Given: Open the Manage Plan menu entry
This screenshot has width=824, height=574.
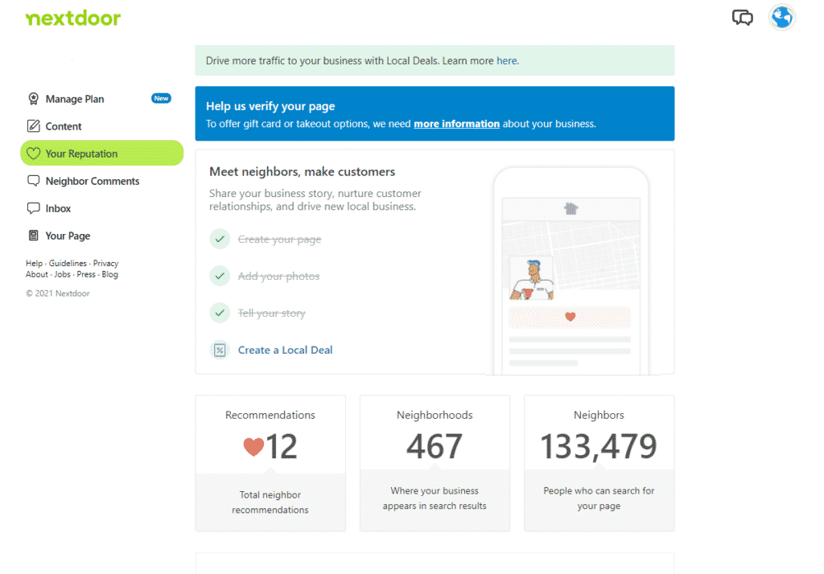Looking at the screenshot, I should 76,98.
